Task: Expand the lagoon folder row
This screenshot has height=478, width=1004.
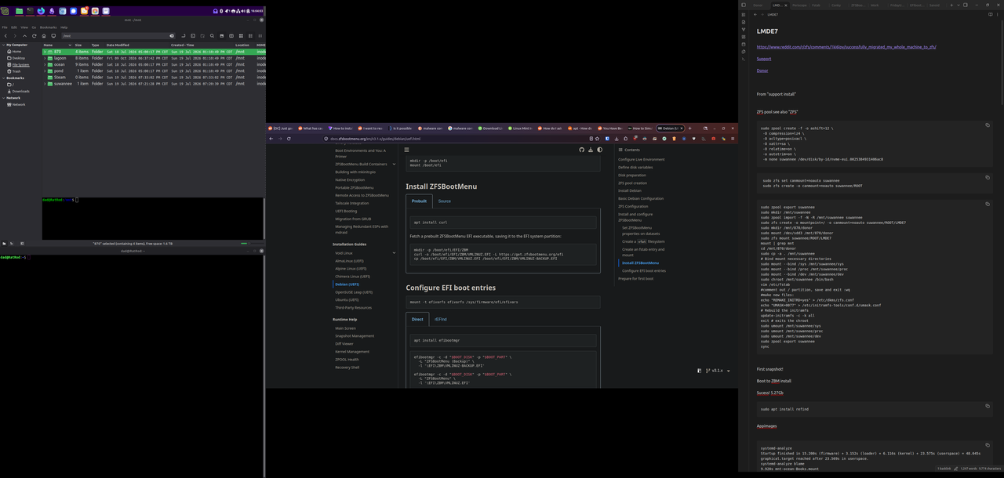Action: (x=45, y=58)
